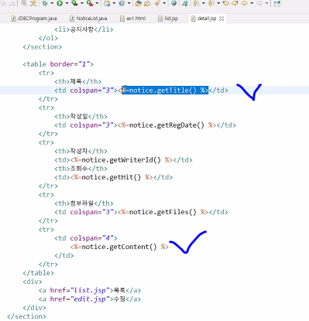Click the opening <div> tag line
This screenshot has height=321, width=309.
point(33,282)
